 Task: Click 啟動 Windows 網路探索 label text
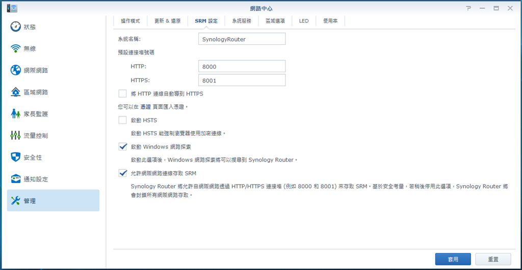(161, 147)
